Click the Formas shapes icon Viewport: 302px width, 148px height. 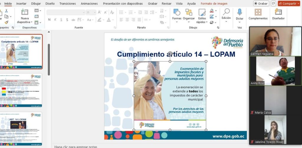tap(177, 14)
